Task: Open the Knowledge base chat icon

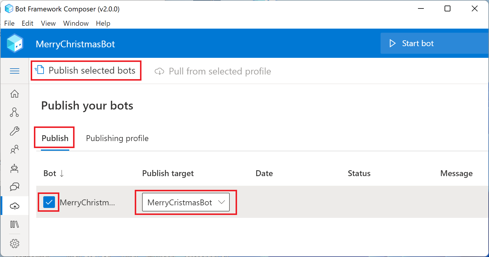Action: (15, 187)
